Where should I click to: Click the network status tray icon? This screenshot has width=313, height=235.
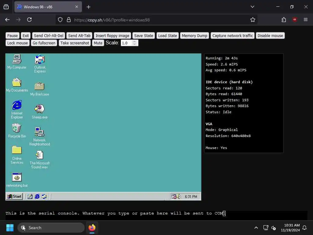266,228
